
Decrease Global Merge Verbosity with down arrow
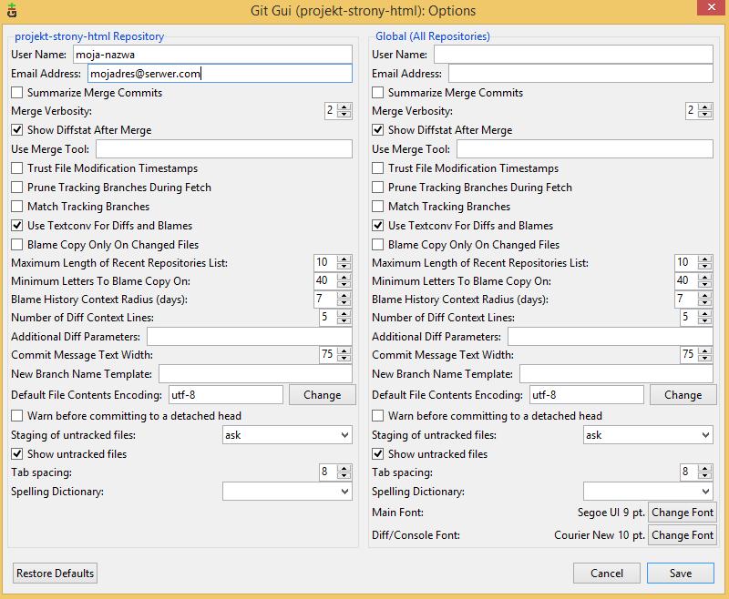(x=704, y=114)
